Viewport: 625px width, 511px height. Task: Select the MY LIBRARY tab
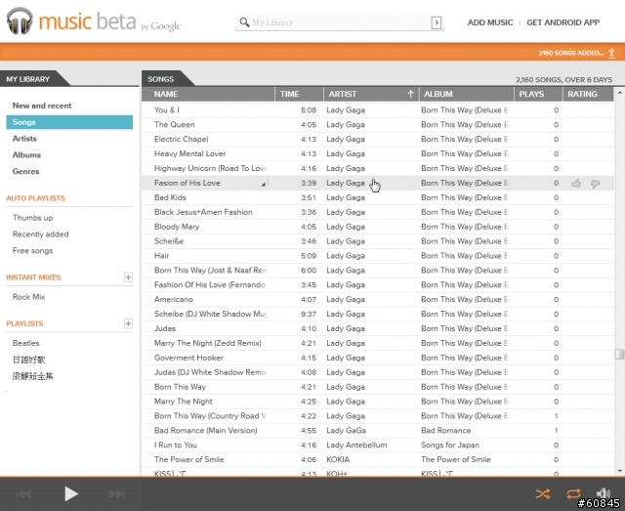[28, 79]
